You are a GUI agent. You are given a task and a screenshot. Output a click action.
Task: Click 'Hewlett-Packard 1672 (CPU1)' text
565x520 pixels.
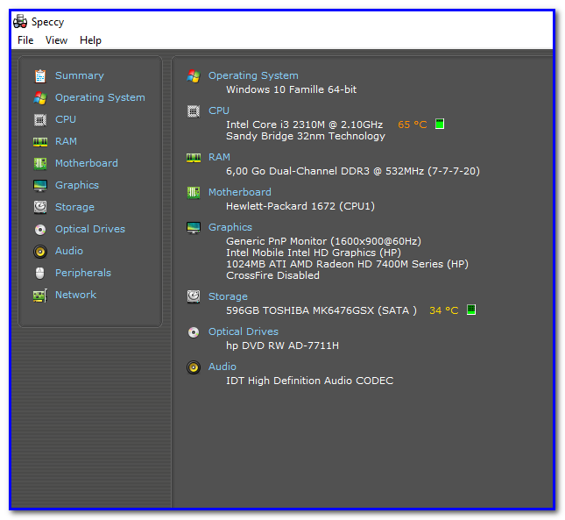coord(300,206)
